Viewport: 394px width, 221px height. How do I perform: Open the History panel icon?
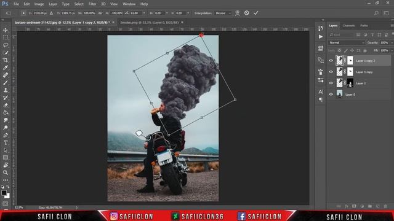pos(320,28)
